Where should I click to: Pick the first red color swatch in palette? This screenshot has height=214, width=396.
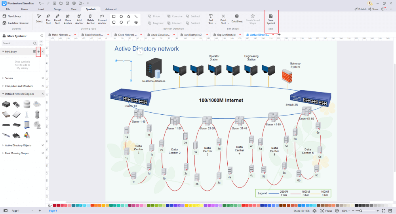click(55, 205)
